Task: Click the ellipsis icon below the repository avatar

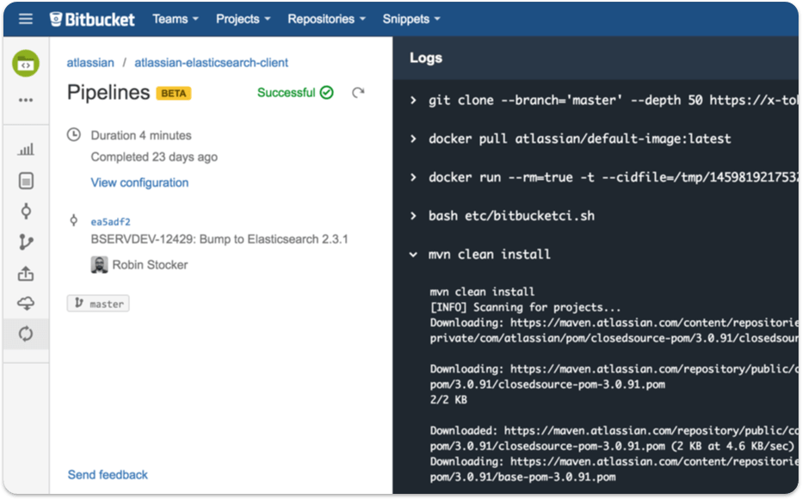Action: click(x=26, y=102)
